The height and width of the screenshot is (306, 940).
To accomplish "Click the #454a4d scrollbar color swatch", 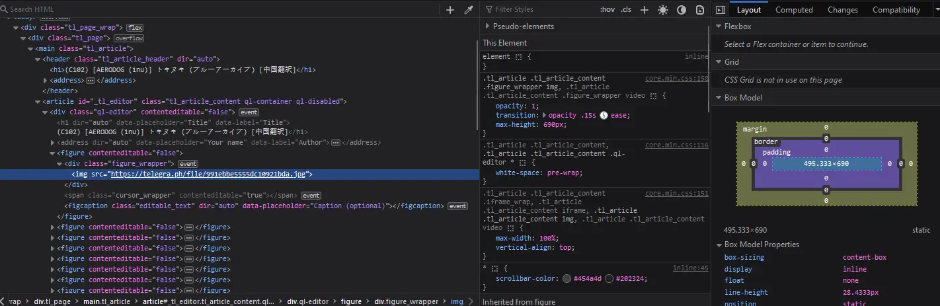I will tap(567, 279).
